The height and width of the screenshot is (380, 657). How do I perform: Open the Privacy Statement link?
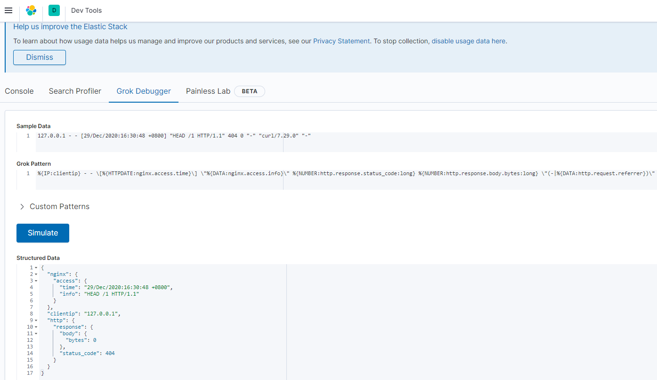341,41
